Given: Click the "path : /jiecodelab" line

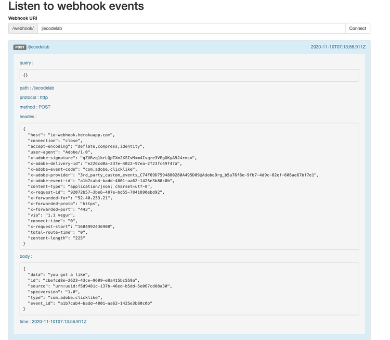Looking at the screenshot, I should (x=37, y=88).
